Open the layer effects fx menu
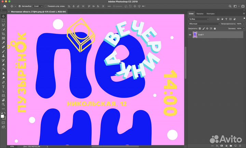Screen dimensions: 246x148 click(x=217, y=145)
